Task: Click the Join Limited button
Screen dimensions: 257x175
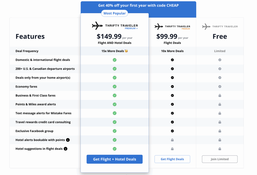Action: [220, 159]
